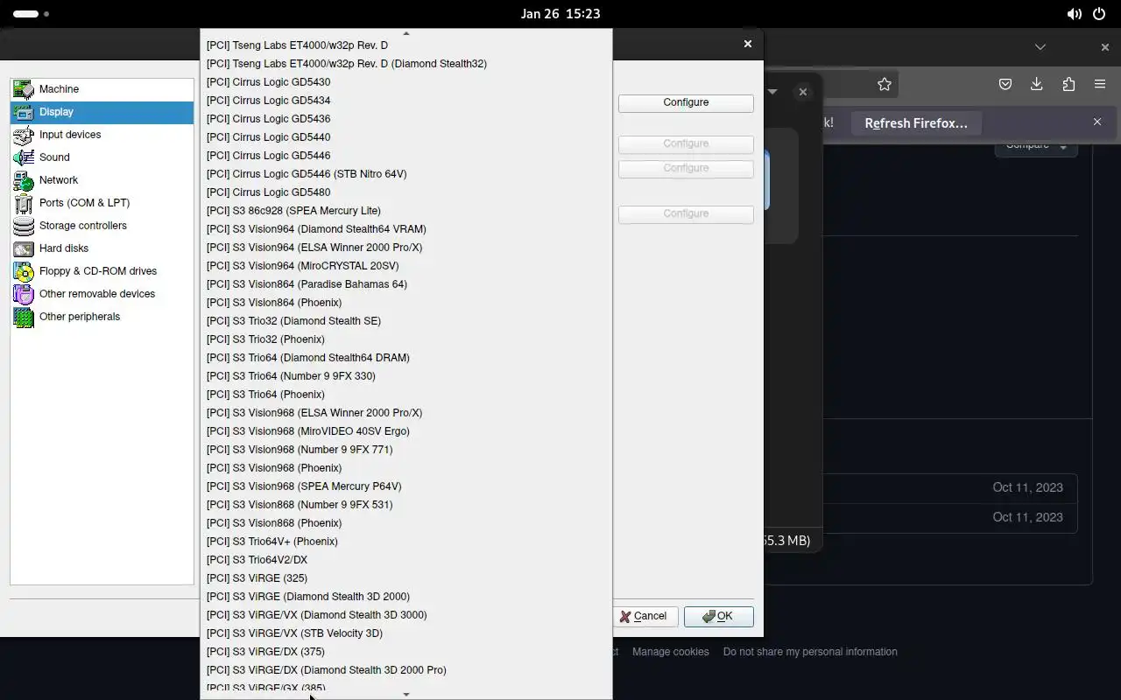Open Do not share my personal information
This screenshot has height=700, width=1121.
click(x=810, y=652)
